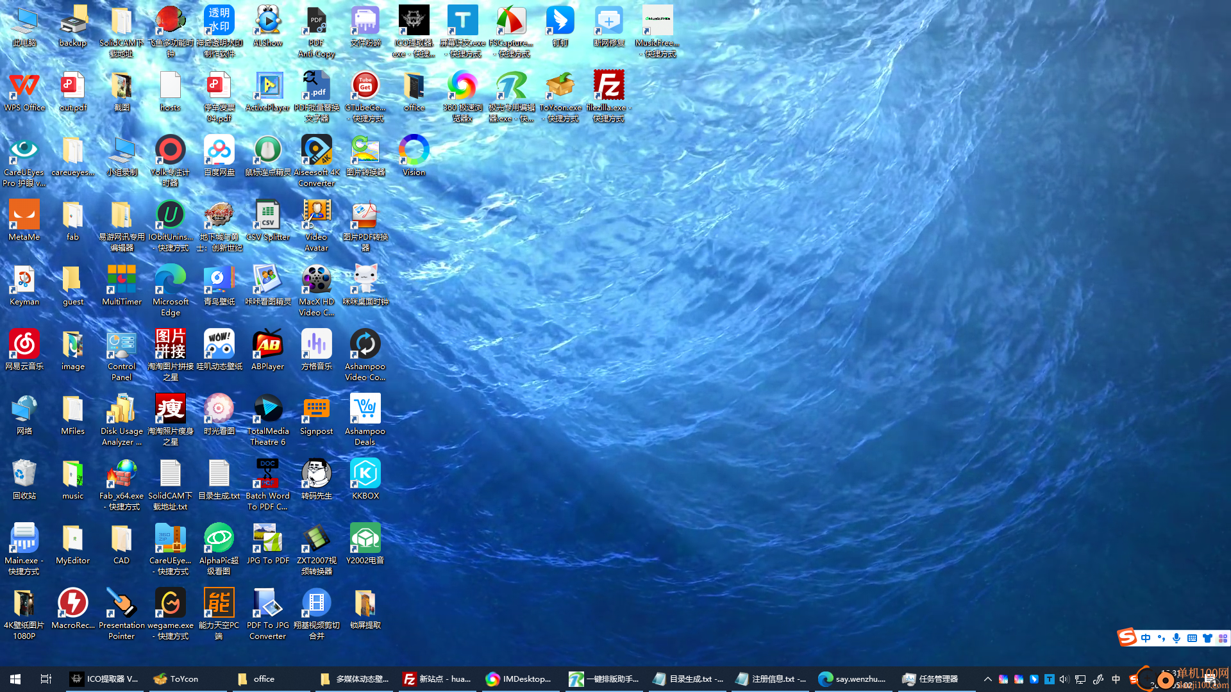Screen dimensions: 1231x692
Task: Switch to say.wenzhu Edge taskbar window
Action: (x=853, y=679)
